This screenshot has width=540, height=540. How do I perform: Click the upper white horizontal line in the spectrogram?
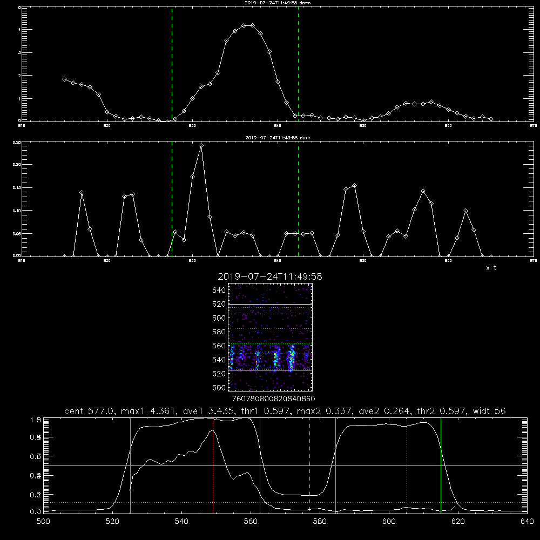tap(271, 304)
